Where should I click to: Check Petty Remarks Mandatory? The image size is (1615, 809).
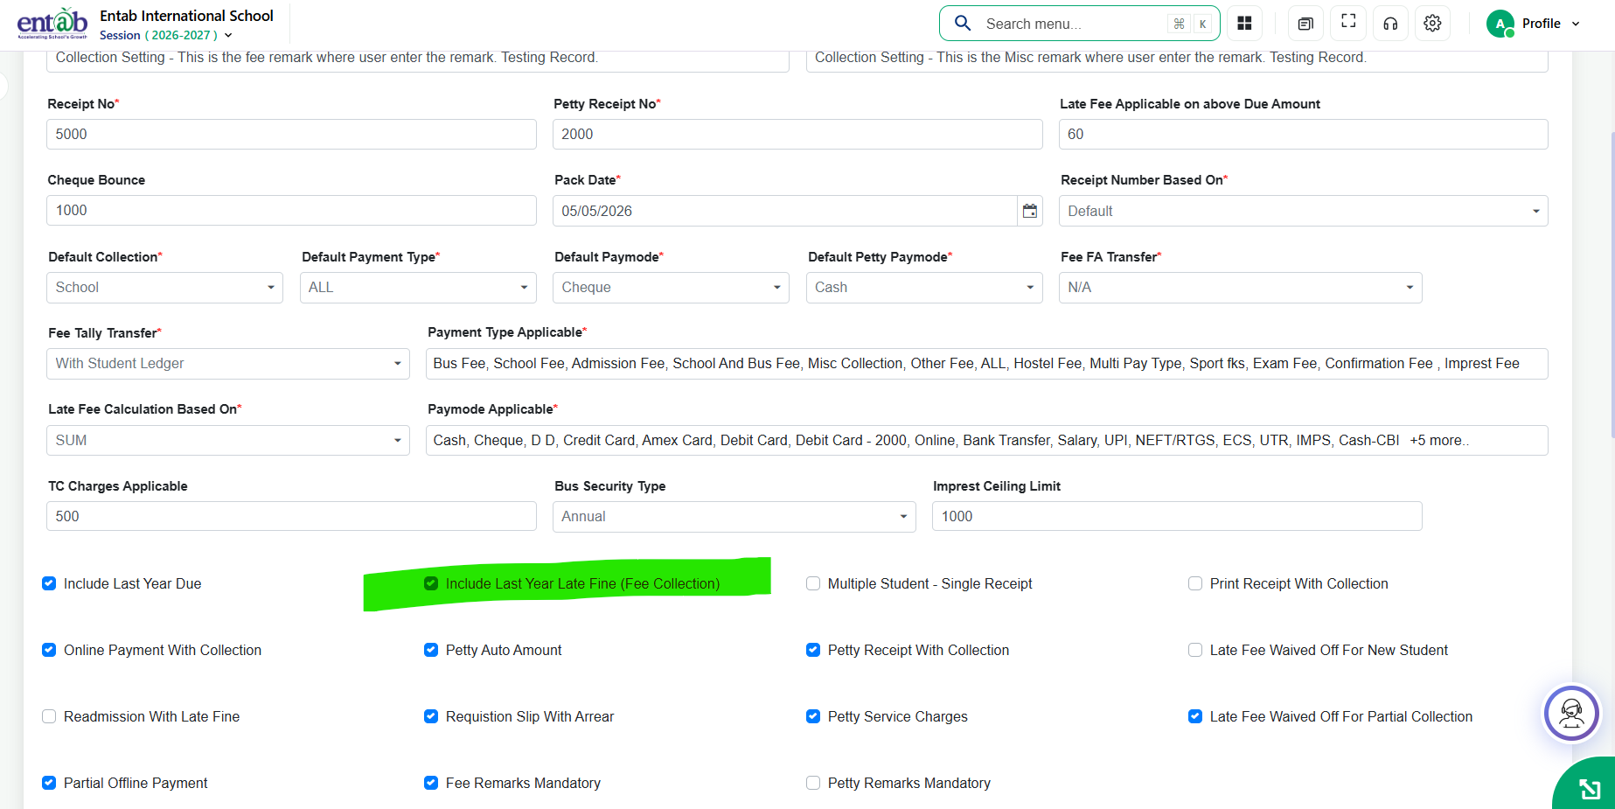click(813, 783)
